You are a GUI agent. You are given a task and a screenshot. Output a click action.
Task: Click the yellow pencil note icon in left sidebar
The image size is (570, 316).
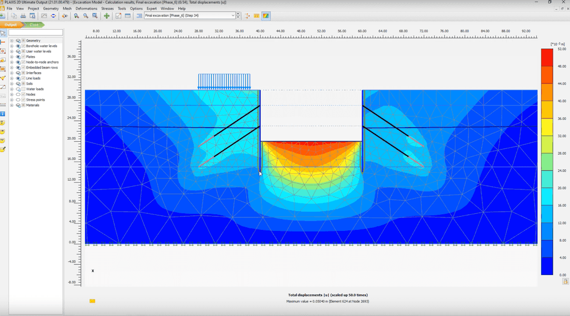[x=3, y=149]
